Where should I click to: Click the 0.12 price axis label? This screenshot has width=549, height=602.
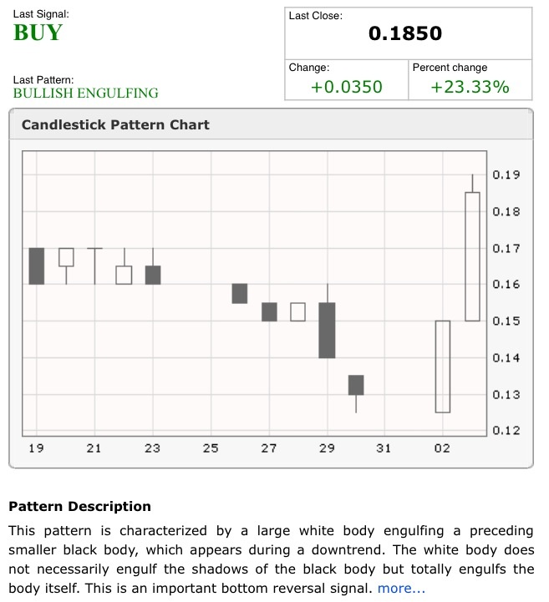pos(506,431)
